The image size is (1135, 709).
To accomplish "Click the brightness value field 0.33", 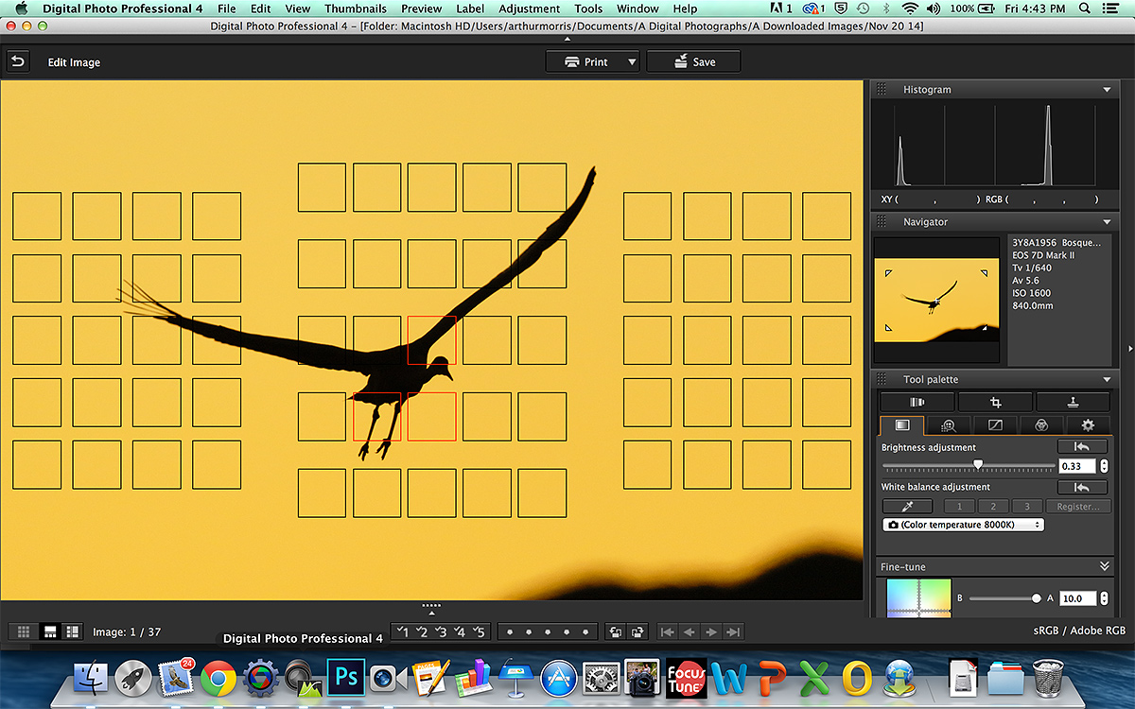I will (x=1077, y=466).
